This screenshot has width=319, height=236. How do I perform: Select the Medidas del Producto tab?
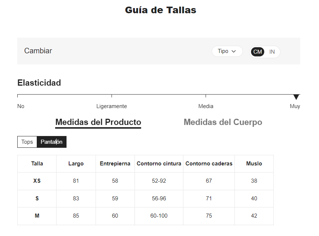pos(98,122)
